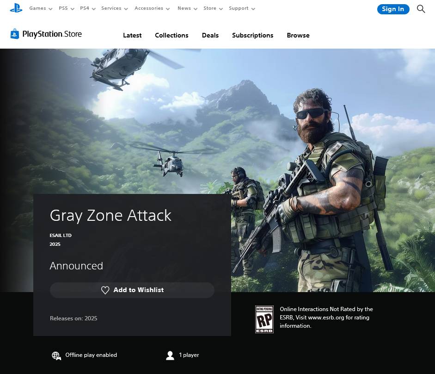Add Gray Zone Attack to Wishlist
Image resolution: width=435 pixels, height=374 pixels.
pos(132,290)
